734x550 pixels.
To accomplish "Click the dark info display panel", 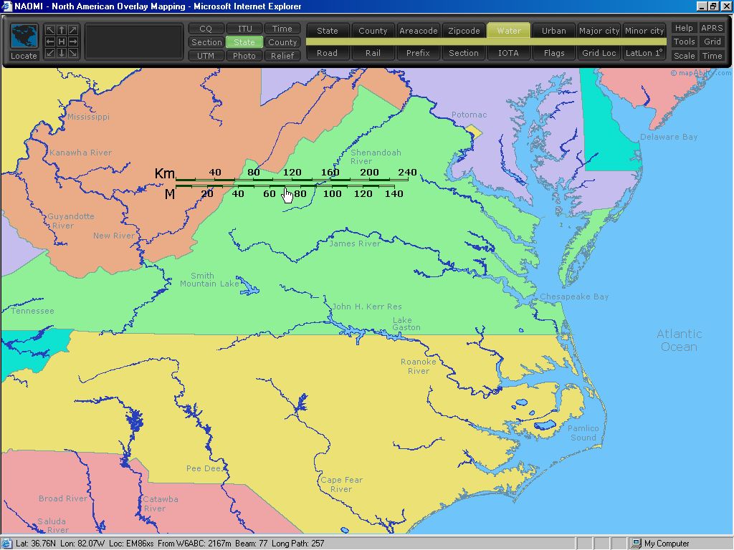I will tap(134, 42).
